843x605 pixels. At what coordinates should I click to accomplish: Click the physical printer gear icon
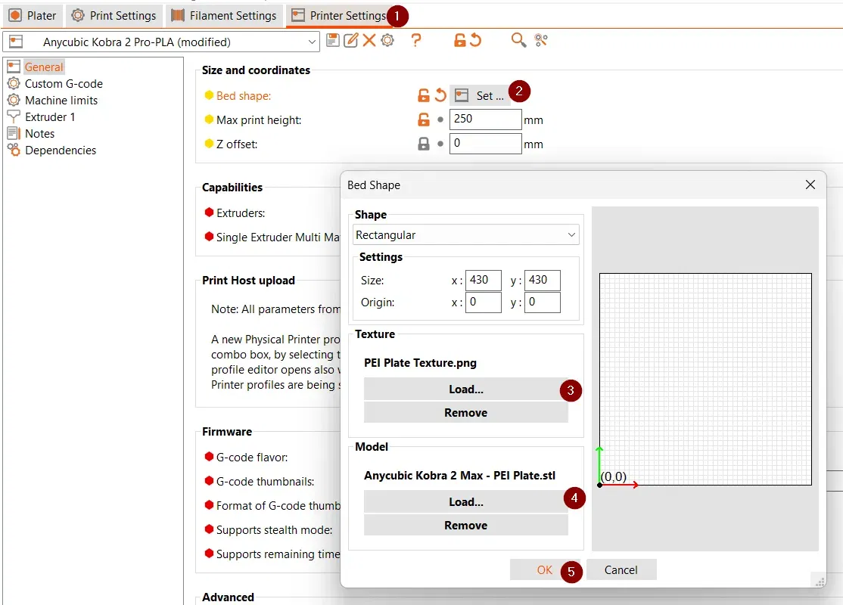387,40
